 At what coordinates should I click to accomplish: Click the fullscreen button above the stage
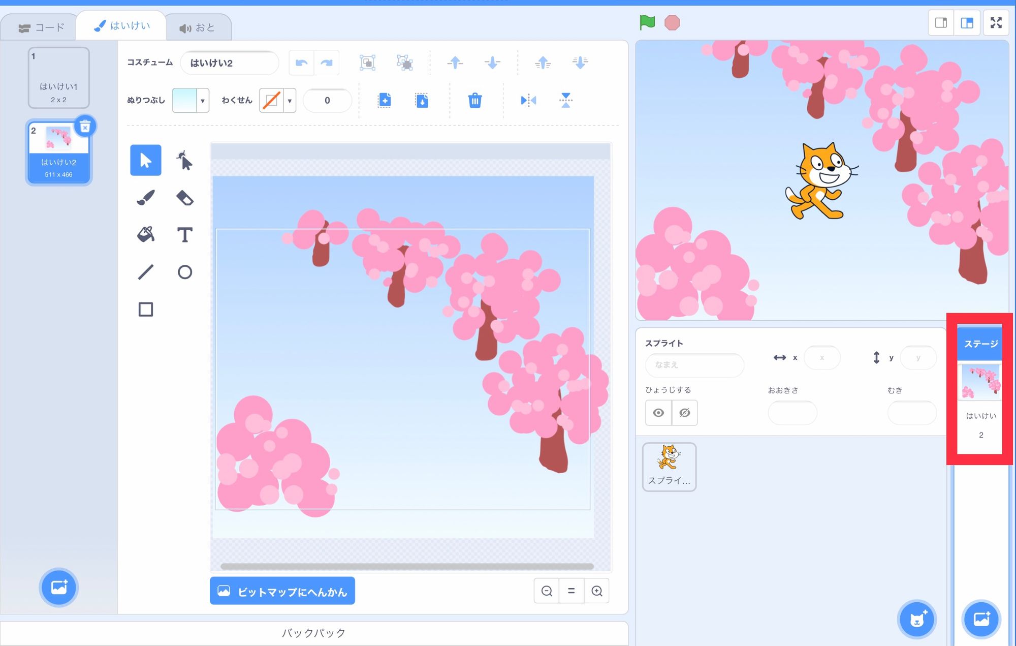click(x=996, y=22)
